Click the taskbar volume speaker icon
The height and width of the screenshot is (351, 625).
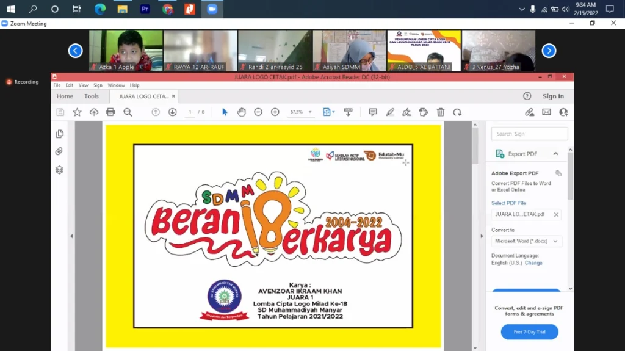click(x=565, y=9)
